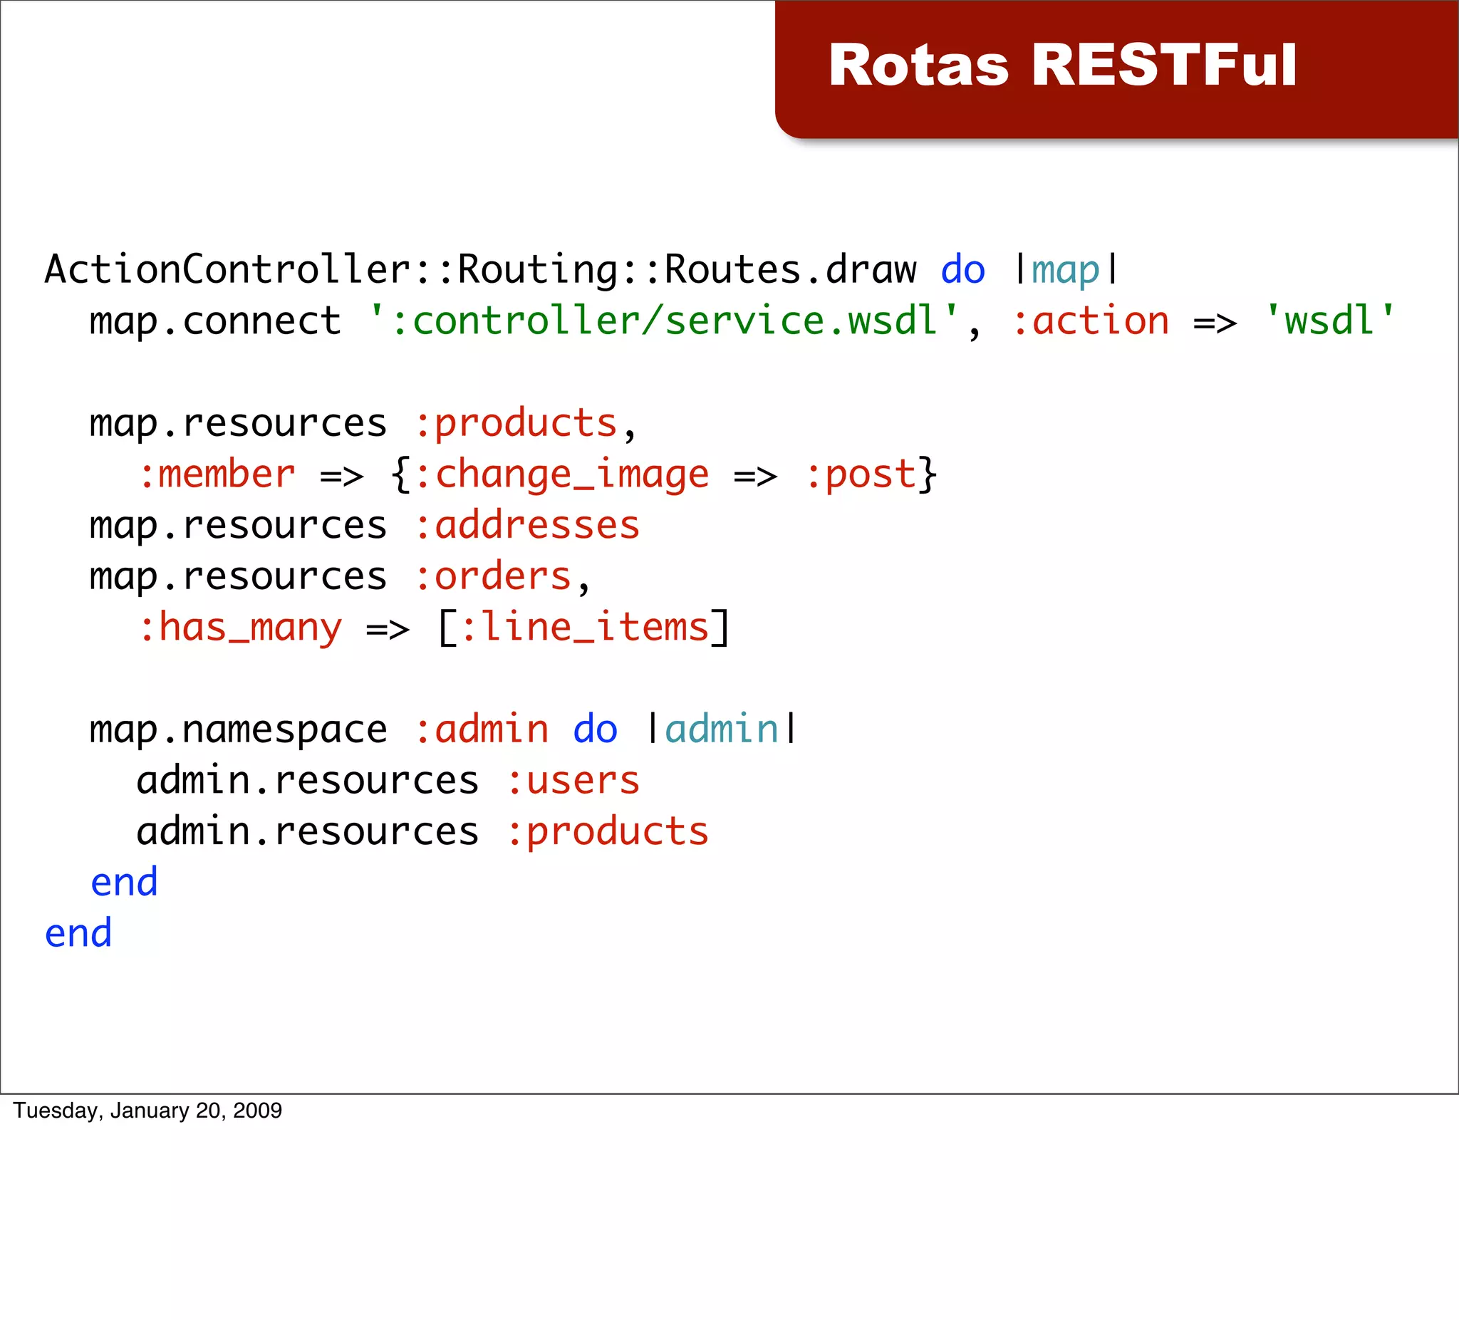The image size is (1459, 1320).
Task: Click the green 'wsdl' string literal
Action: [x=1329, y=321]
